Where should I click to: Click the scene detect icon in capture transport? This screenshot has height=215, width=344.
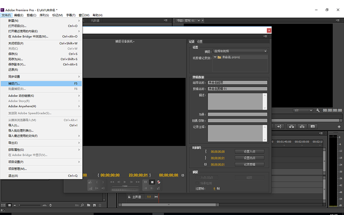[158, 188]
